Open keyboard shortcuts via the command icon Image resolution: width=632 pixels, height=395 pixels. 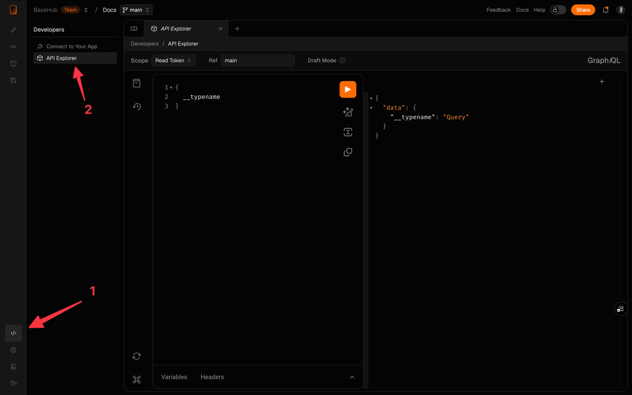coord(136,379)
